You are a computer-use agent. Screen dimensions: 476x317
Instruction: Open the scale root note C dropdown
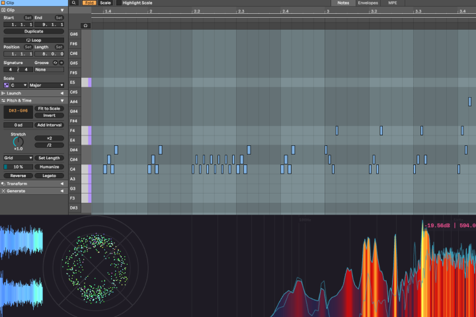tap(19, 85)
